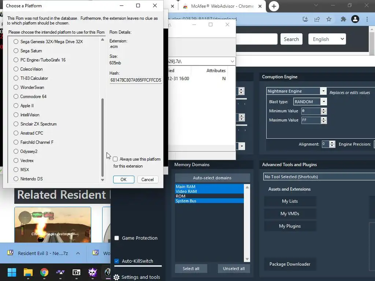Screen dimensions: 375x281
Task: Open My Lists
Action: pos(290,201)
